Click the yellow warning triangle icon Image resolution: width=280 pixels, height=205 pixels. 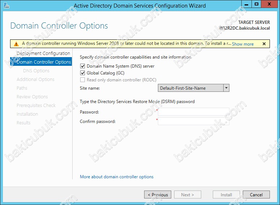(16, 44)
